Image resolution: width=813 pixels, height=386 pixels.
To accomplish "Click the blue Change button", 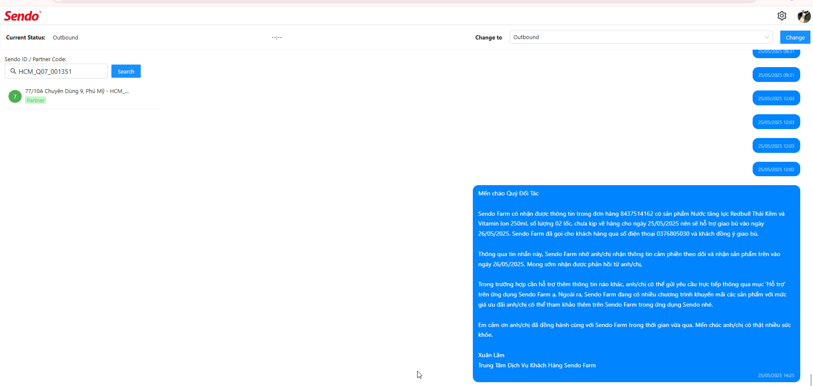I will [795, 37].
